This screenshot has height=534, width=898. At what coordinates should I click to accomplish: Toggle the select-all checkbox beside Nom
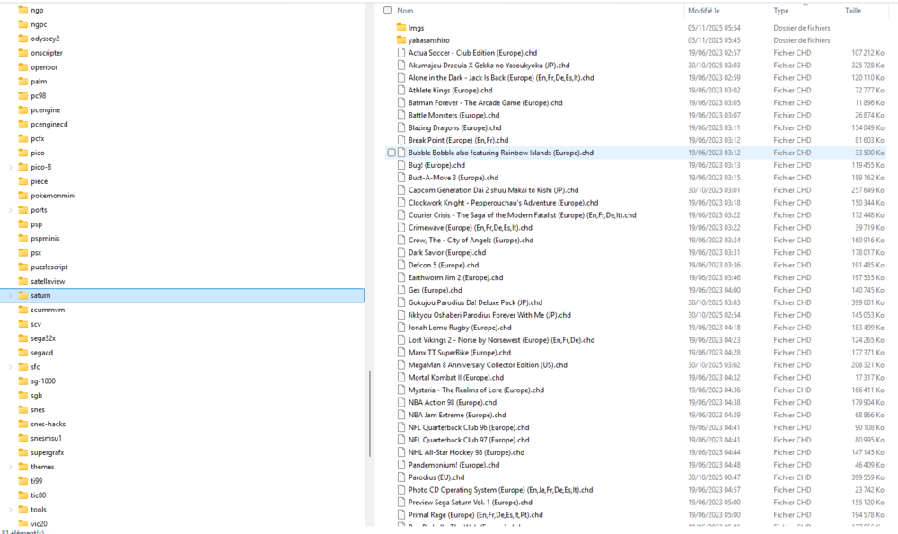[388, 10]
